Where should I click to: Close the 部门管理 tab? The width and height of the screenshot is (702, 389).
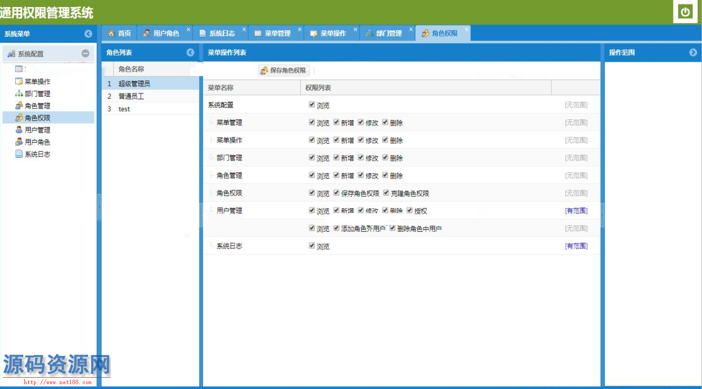tap(411, 29)
